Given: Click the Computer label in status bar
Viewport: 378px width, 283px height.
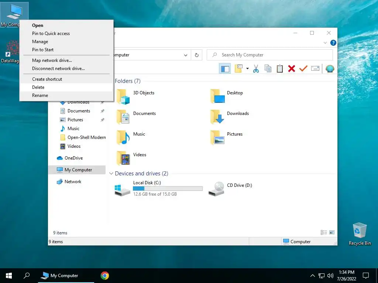Looking at the screenshot, I should [300, 242].
